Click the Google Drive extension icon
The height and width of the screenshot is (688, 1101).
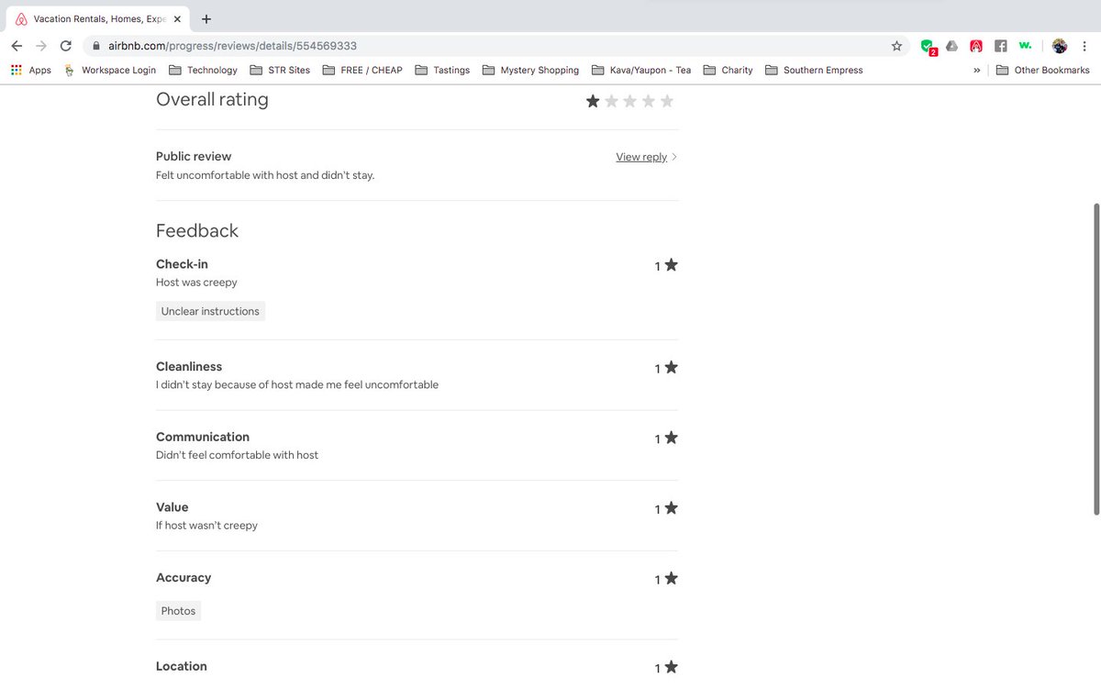(951, 45)
